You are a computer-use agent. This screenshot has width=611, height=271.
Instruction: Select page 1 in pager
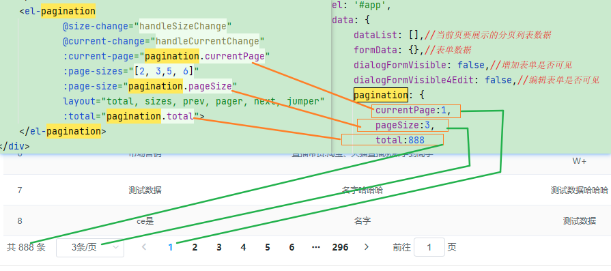pos(170,247)
